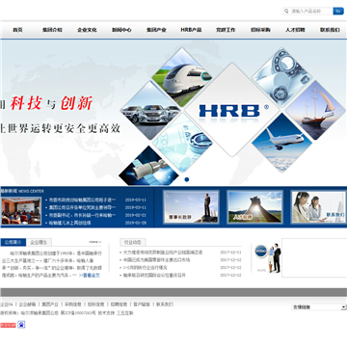Click the blue Go search button
Image resolution: width=347 pixels, height=347 pixels.
pyautogui.click(x=338, y=12)
